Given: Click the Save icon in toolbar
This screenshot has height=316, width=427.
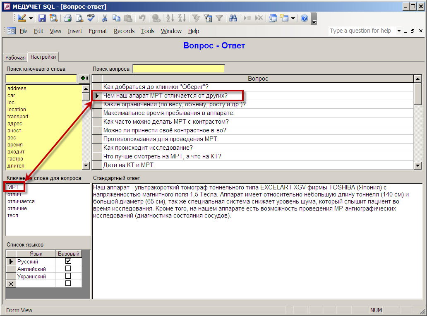Looking at the screenshot, I should 42,18.
